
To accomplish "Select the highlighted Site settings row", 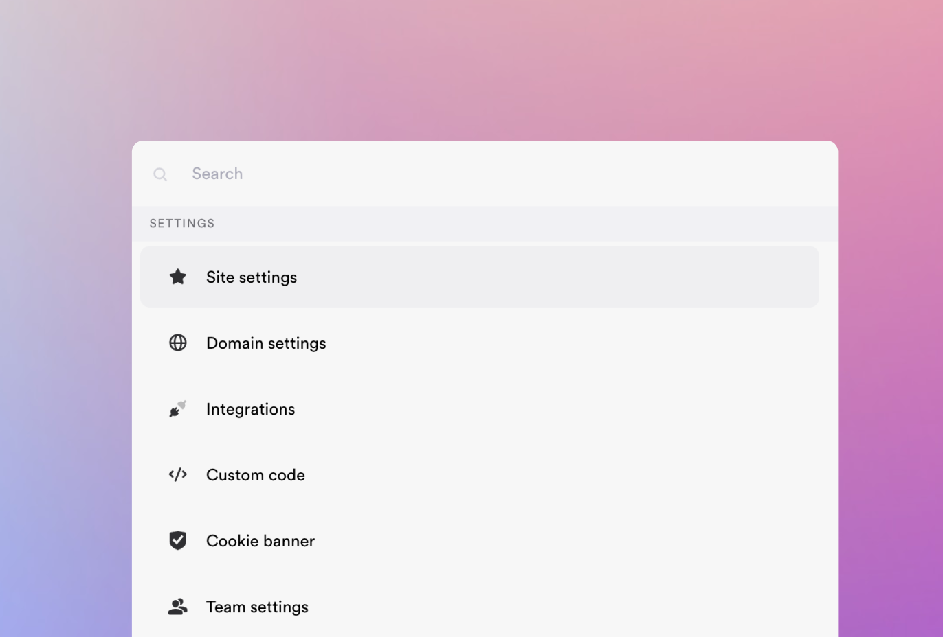I will coord(479,277).
